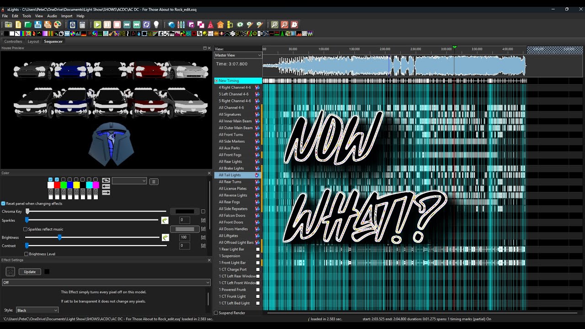The width and height of the screenshot is (585, 329).
Task: Click the Contrast slider handle
Action: pyautogui.click(x=27, y=246)
